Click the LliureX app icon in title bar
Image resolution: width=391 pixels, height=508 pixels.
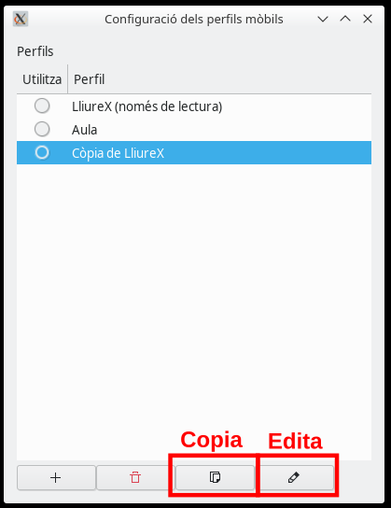point(21,19)
